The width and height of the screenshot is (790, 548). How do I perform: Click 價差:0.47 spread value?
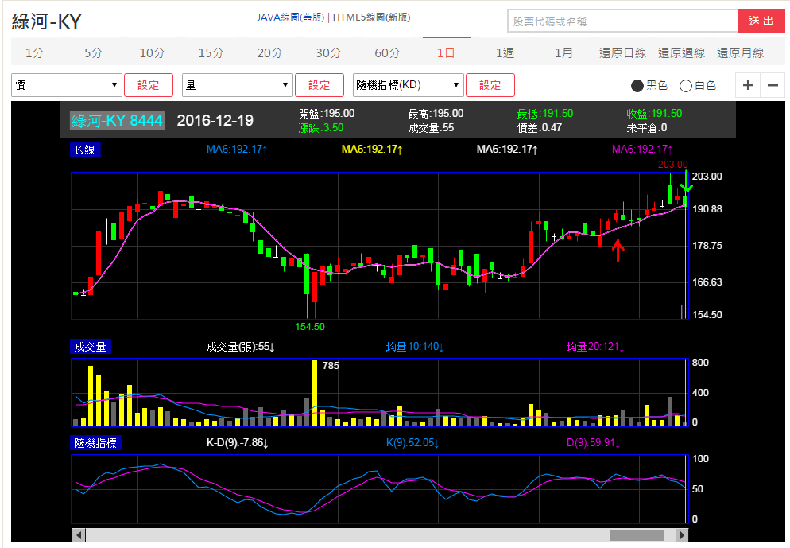tap(540, 128)
